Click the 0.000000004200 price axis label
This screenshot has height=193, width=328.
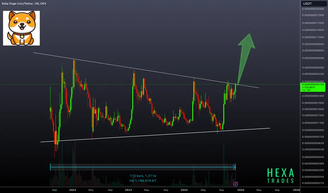pyautogui.click(x=313, y=74)
